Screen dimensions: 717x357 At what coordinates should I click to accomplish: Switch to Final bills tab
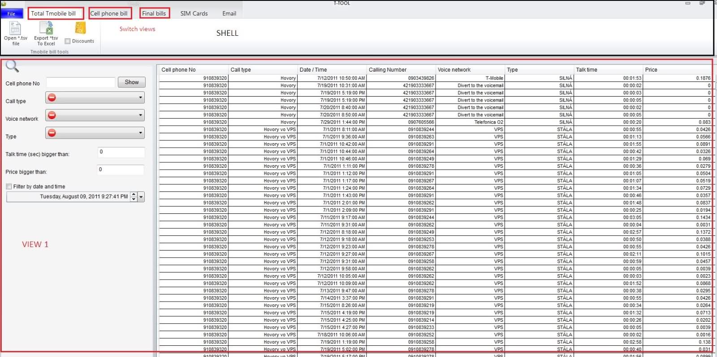click(155, 13)
